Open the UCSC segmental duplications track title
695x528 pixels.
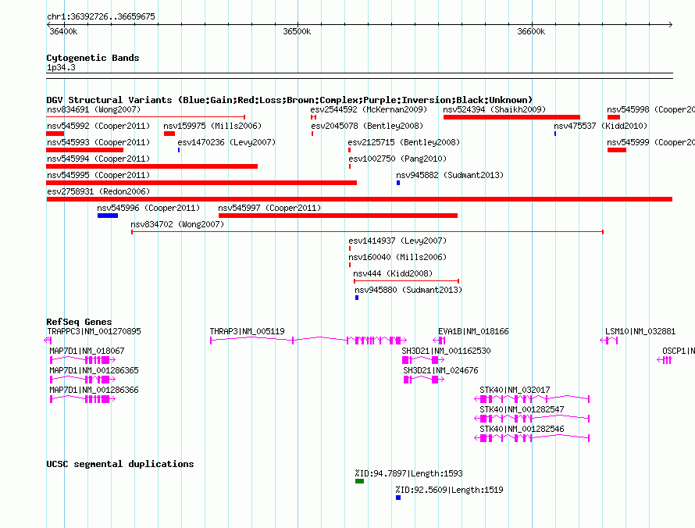click(120, 464)
